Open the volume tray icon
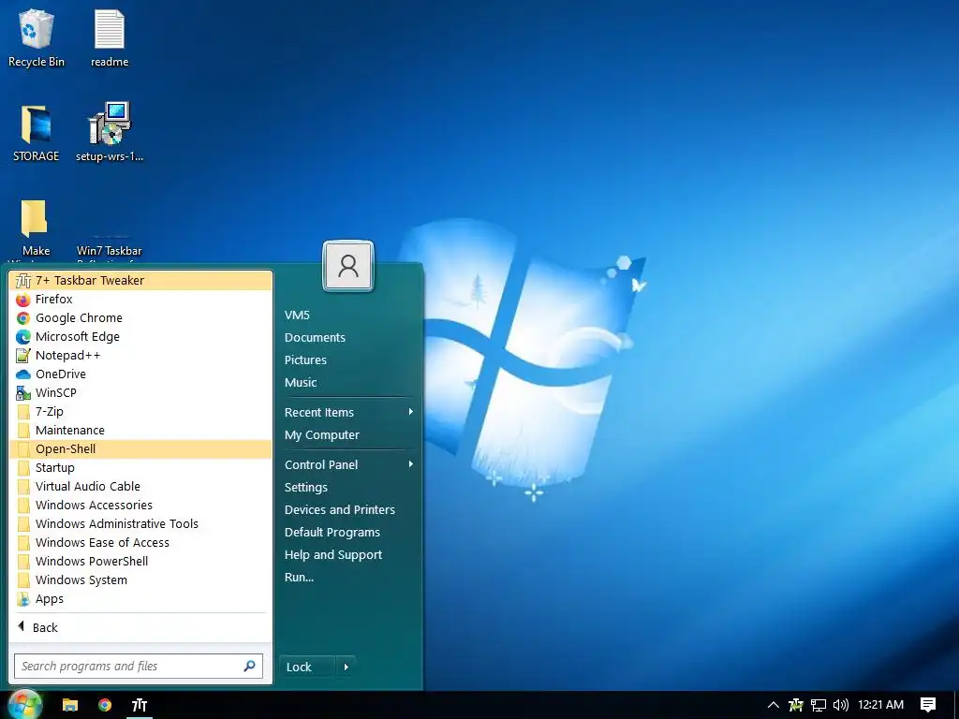 point(841,705)
